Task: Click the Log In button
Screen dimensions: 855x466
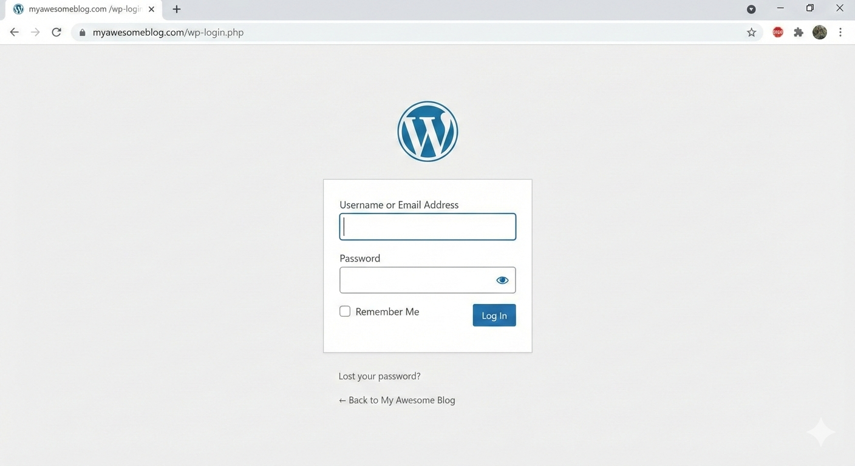Action: click(494, 315)
